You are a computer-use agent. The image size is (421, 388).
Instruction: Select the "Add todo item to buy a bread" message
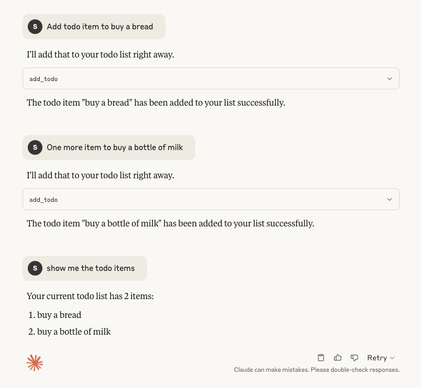(99, 27)
